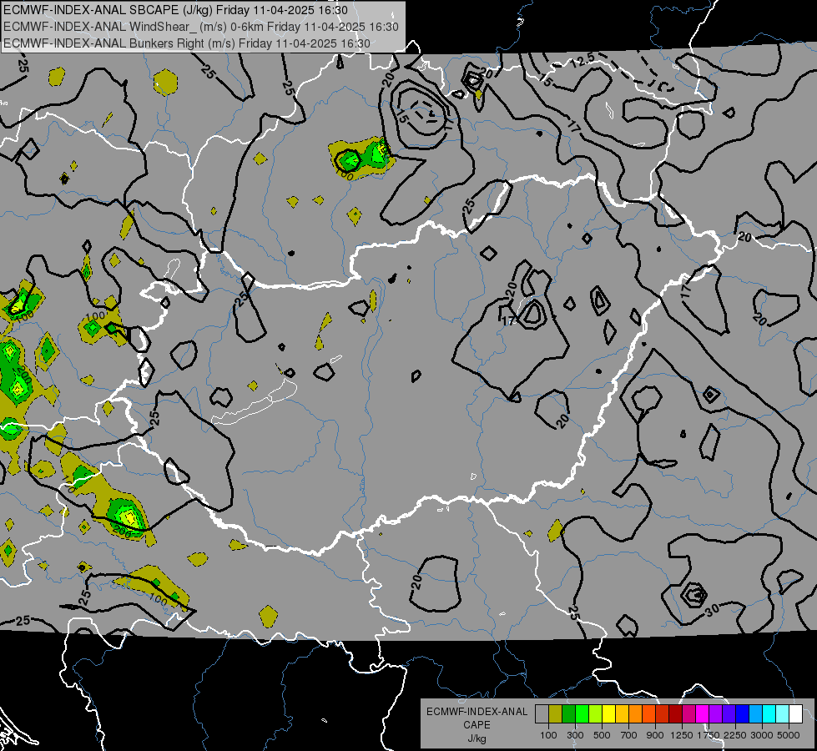Click the 12.5 contour label
817x751 pixels.
(x=582, y=61)
